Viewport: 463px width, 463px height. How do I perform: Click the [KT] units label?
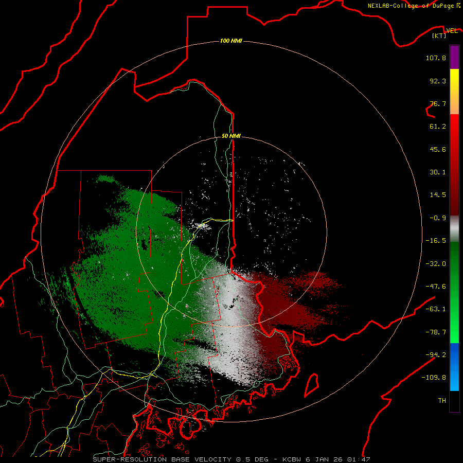pyautogui.click(x=439, y=35)
